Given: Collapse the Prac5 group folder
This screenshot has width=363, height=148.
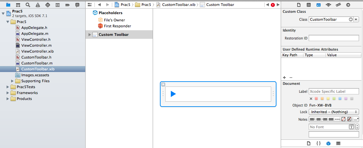Looking at the screenshot, I should (x=8, y=22).
